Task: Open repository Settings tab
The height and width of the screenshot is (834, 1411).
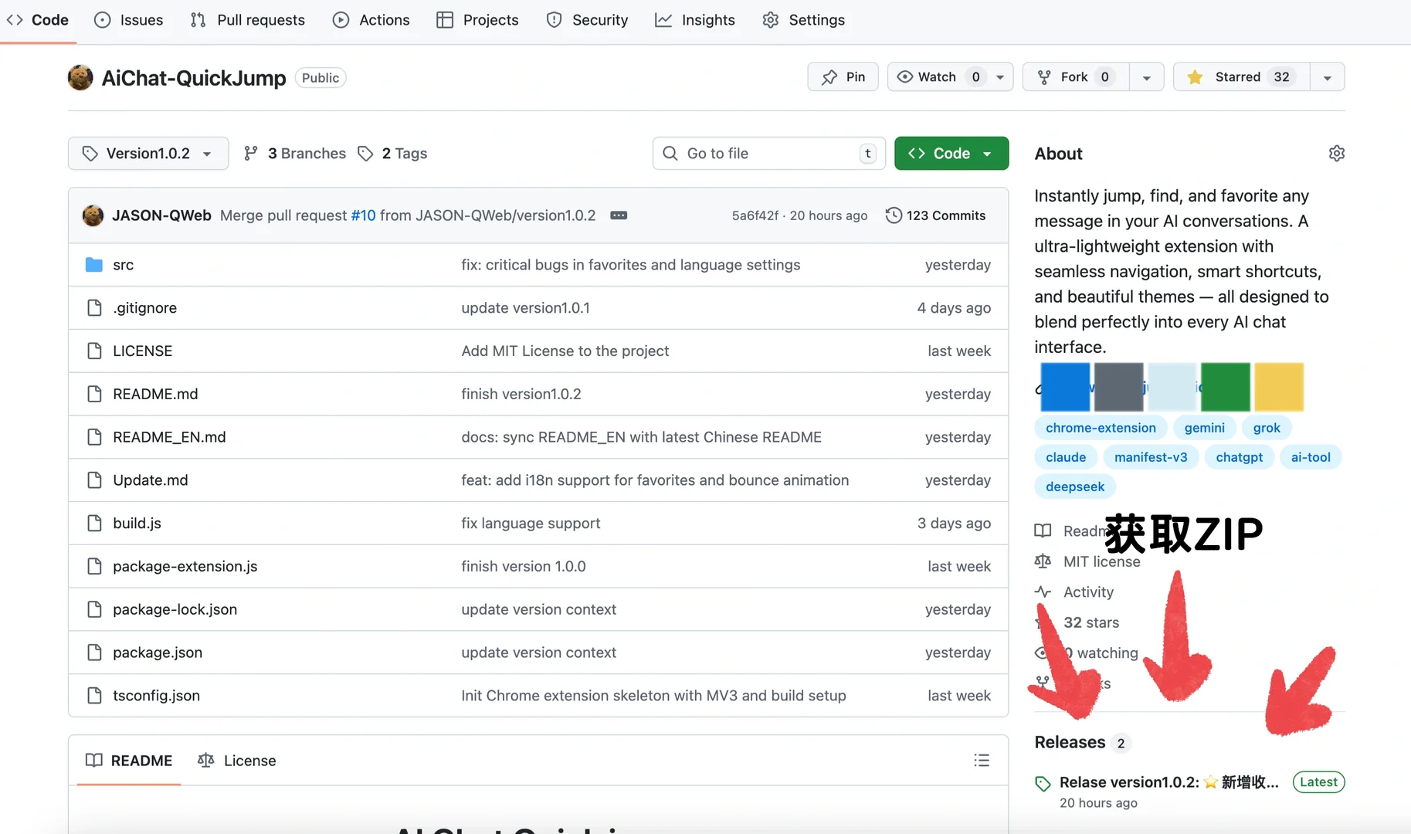Action: [x=804, y=20]
